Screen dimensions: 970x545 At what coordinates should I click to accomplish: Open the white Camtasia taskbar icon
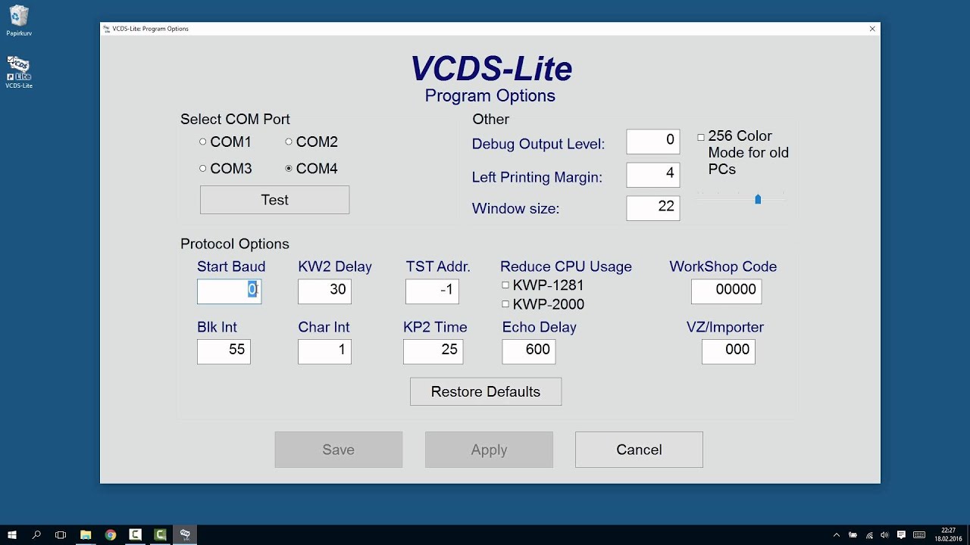click(135, 534)
